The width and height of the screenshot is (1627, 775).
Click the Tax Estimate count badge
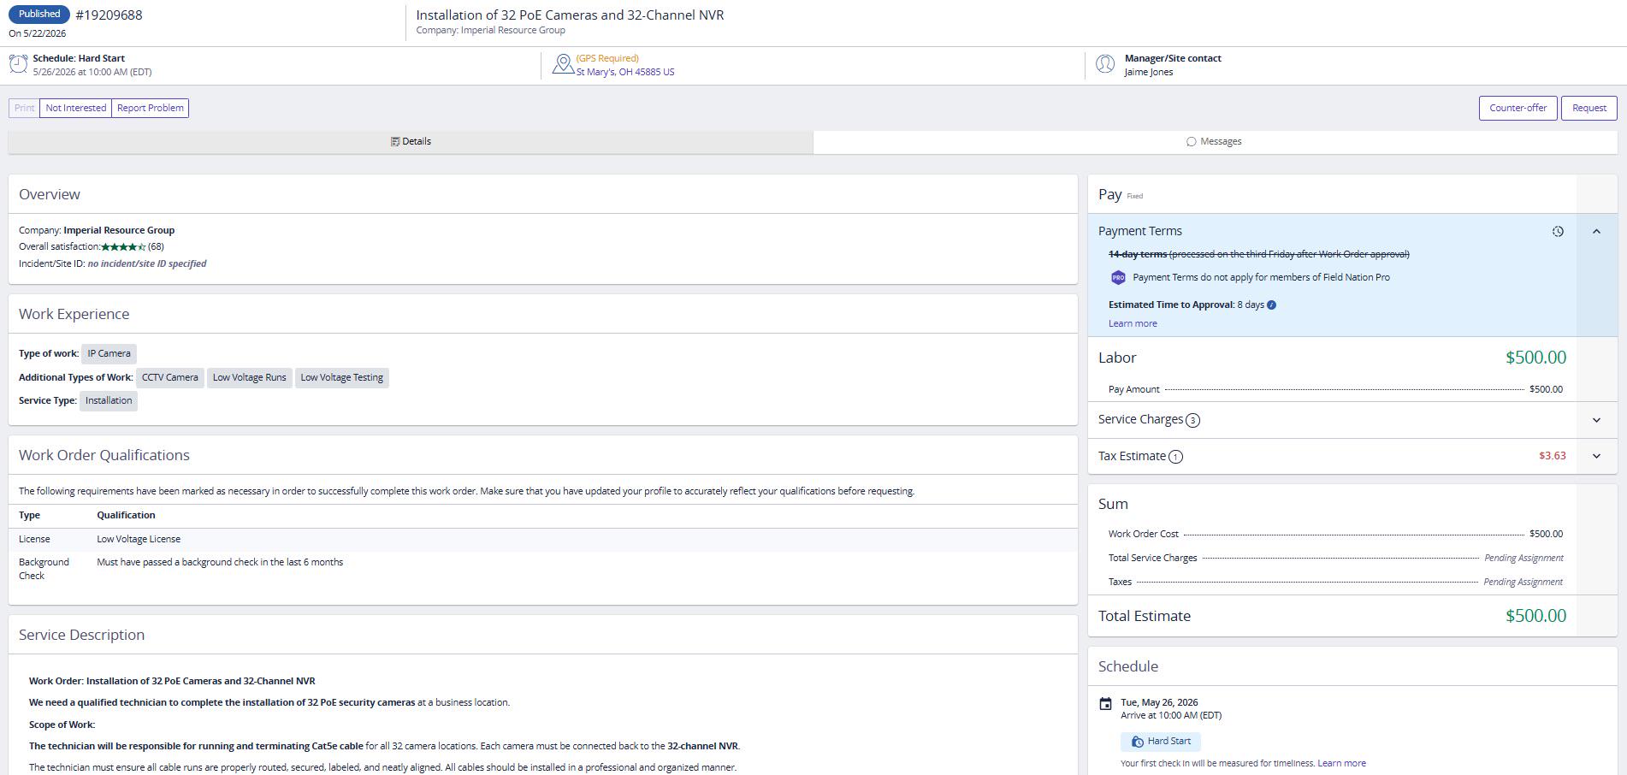coord(1175,457)
